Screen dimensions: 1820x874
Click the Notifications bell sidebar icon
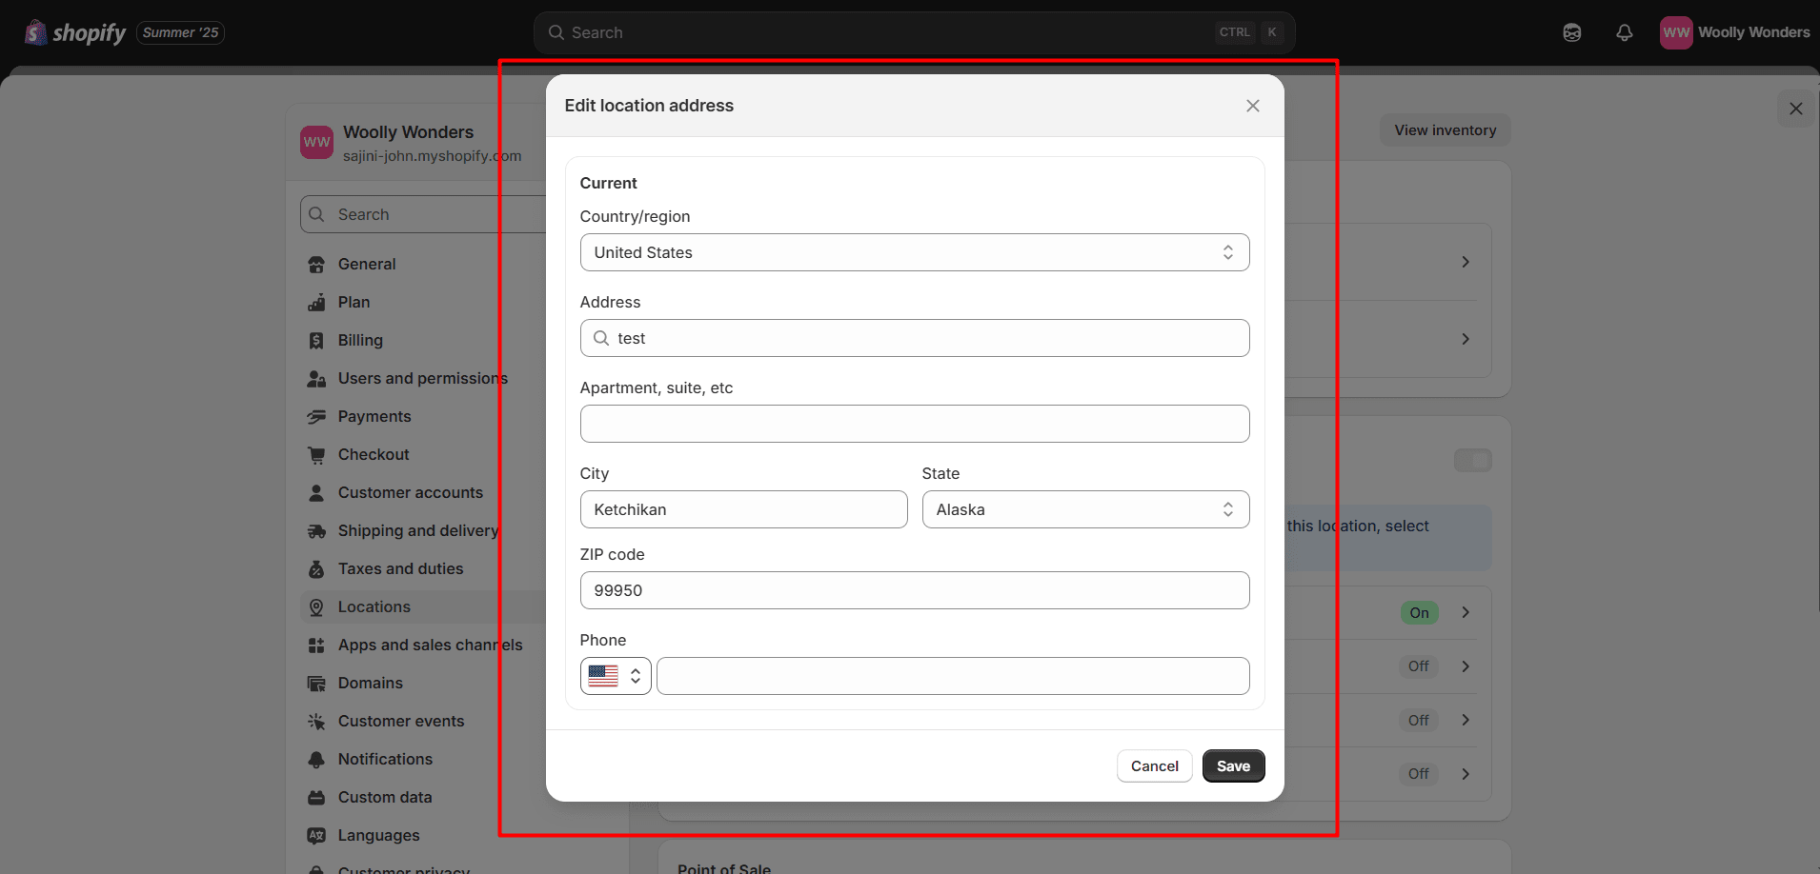pos(316,760)
